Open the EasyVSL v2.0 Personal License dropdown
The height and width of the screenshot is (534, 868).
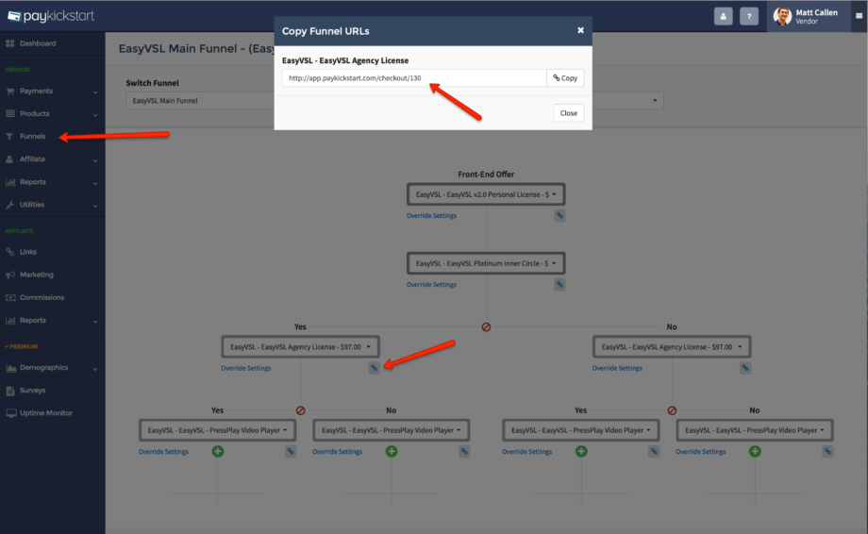486,194
